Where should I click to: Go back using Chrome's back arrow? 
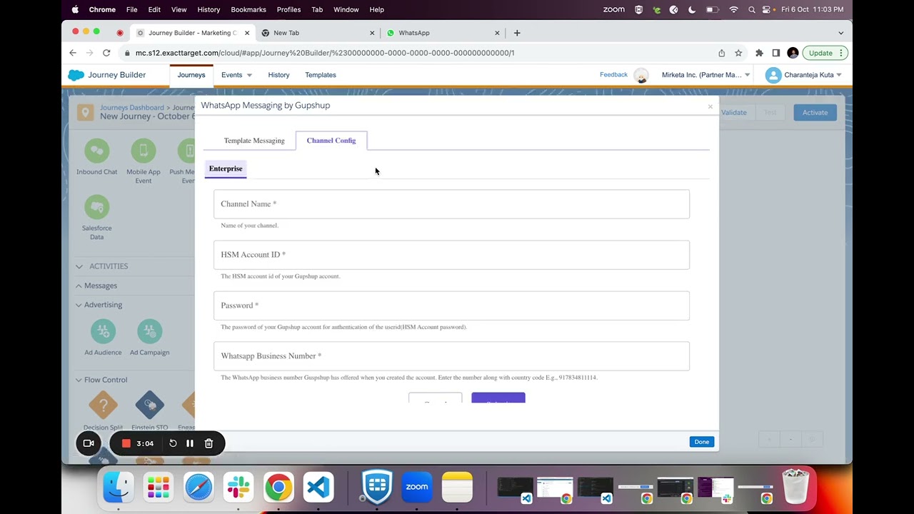coord(73,53)
